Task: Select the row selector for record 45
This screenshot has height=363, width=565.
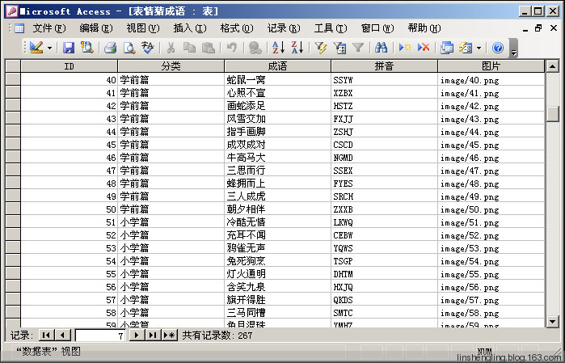Action: 13,144
